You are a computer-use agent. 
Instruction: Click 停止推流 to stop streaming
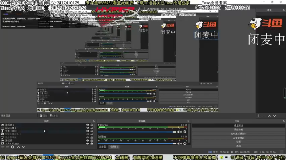point(238,126)
